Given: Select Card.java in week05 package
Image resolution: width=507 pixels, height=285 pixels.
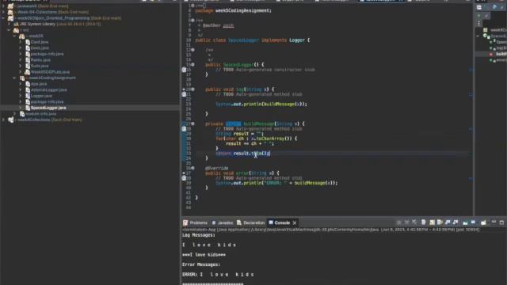Looking at the screenshot, I should (40, 42).
